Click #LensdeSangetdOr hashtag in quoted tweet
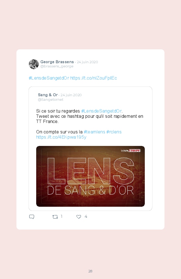 coord(102,111)
